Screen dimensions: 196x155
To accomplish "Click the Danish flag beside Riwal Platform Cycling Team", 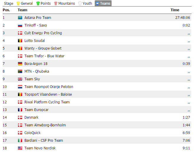I will [x=20, y=102].
